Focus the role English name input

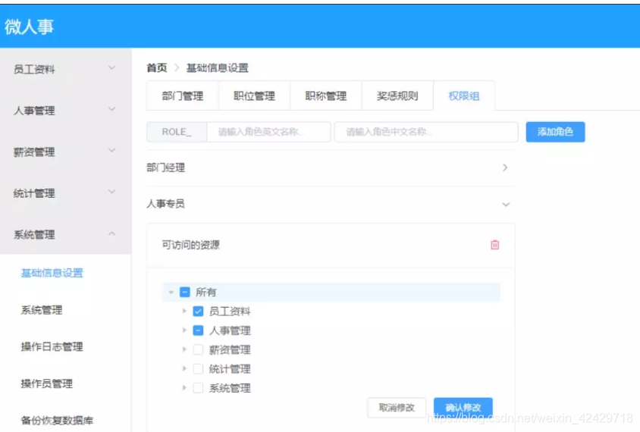pos(268,132)
